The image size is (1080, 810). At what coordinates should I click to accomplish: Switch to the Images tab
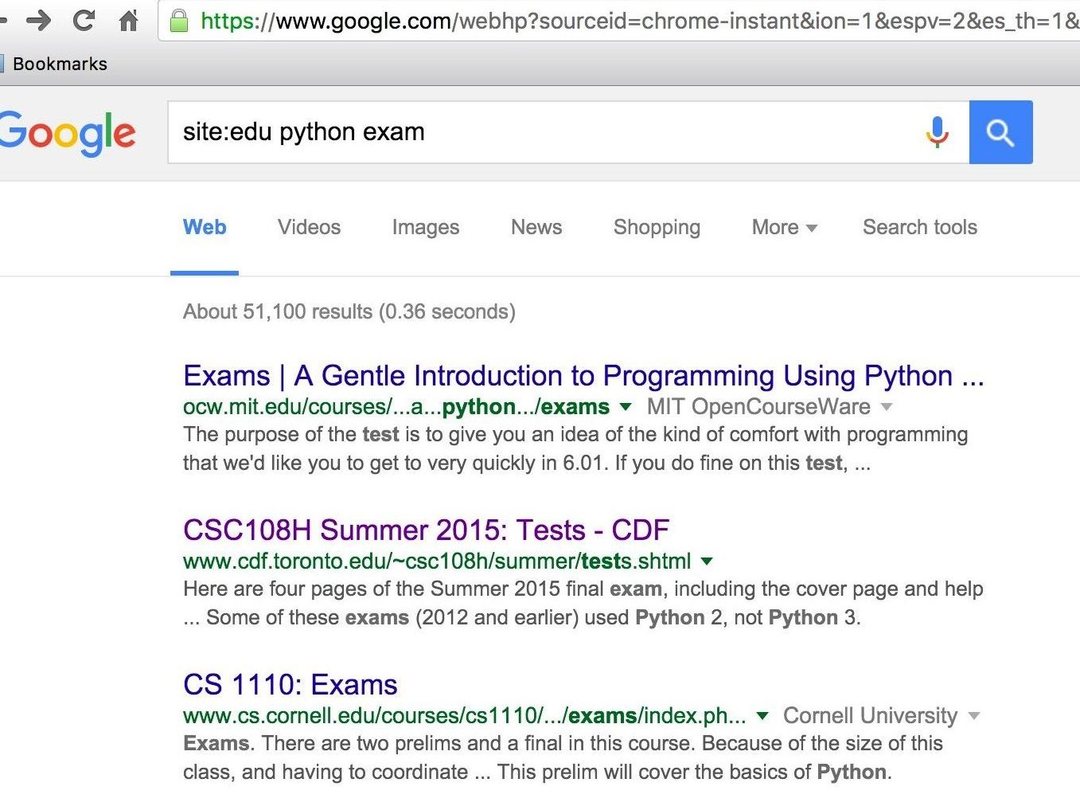coord(426,227)
